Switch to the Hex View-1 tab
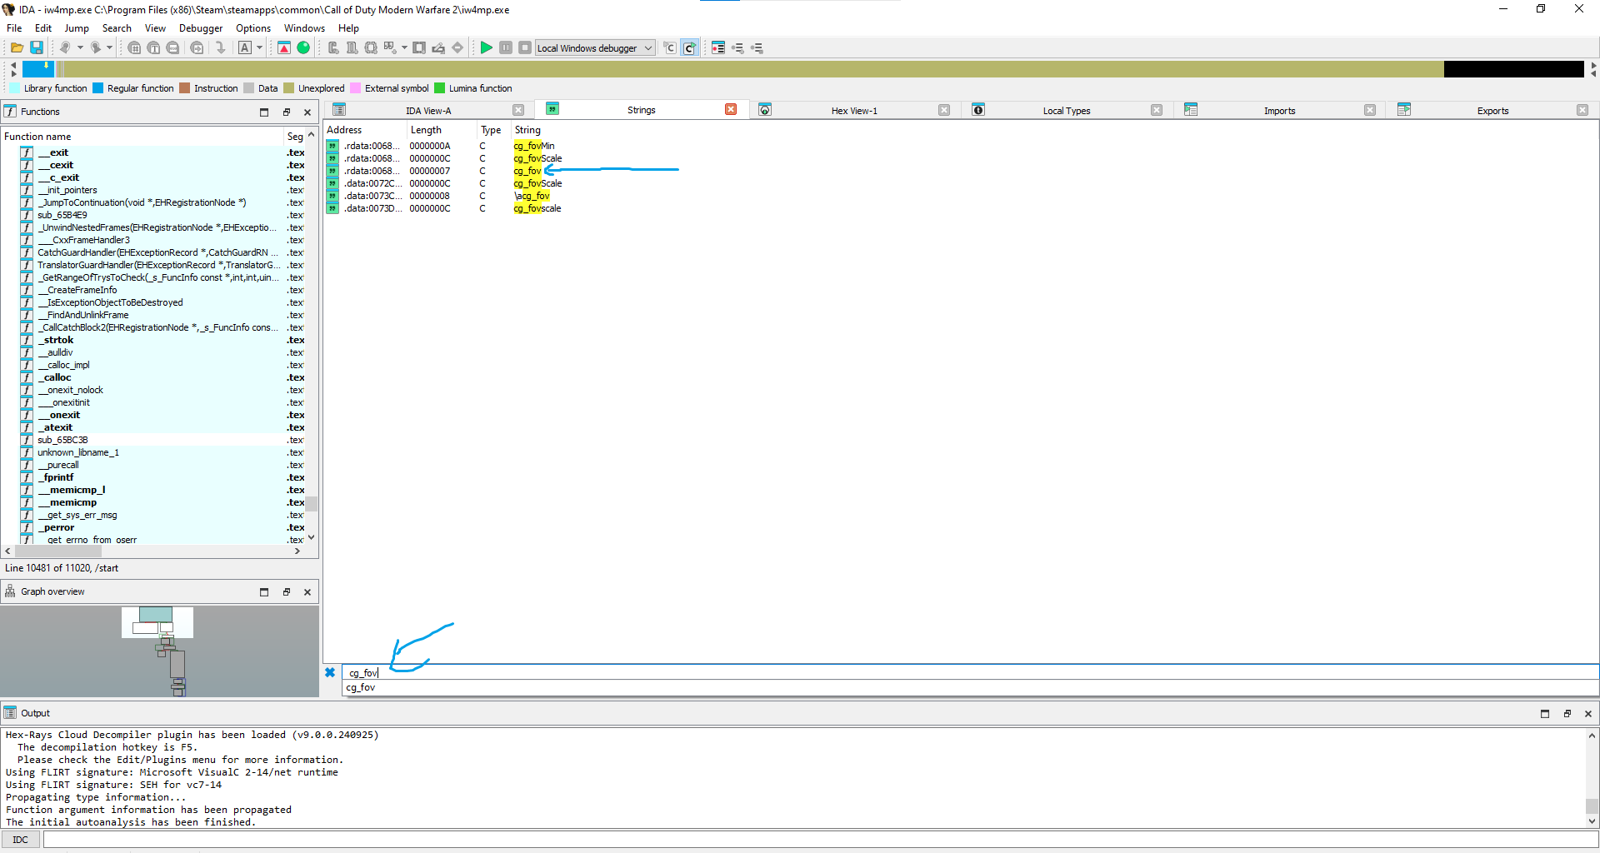1600x853 pixels. tap(854, 110)
